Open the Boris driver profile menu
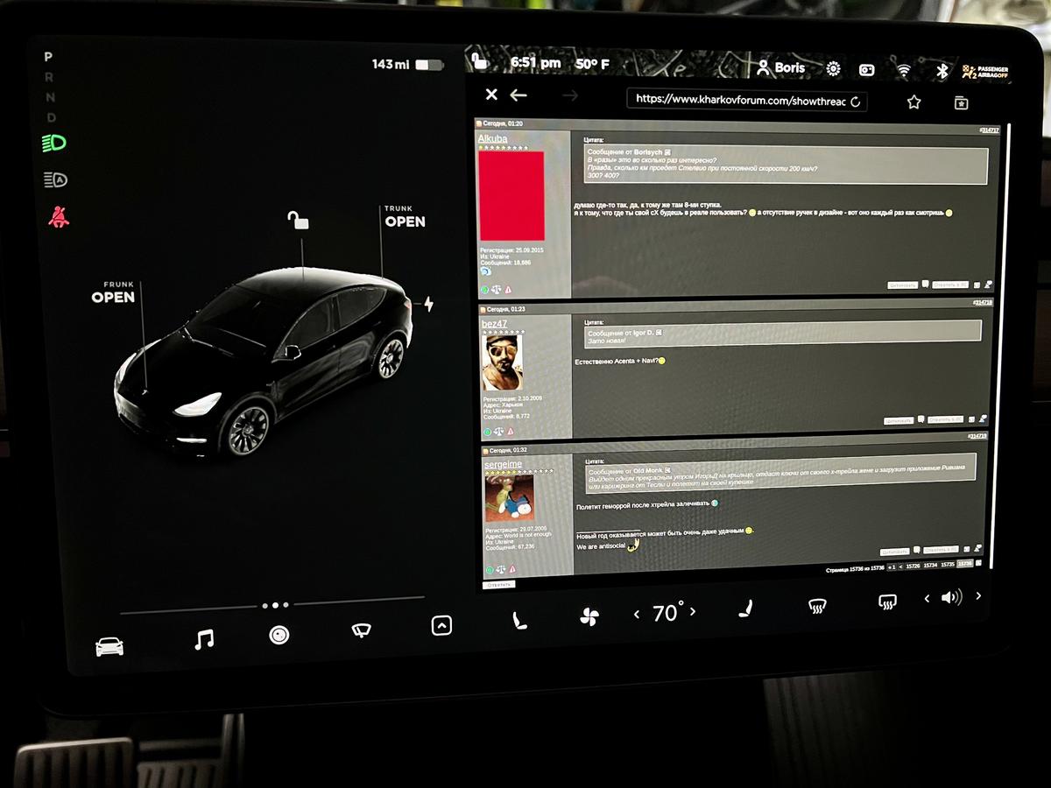This screenshot has height=788, width=1051. (x=780, y=67)
